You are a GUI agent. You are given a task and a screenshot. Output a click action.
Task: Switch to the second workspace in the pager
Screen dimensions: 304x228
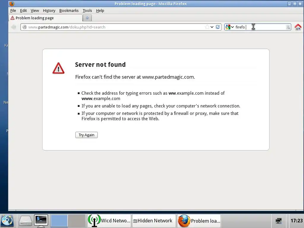77,221
